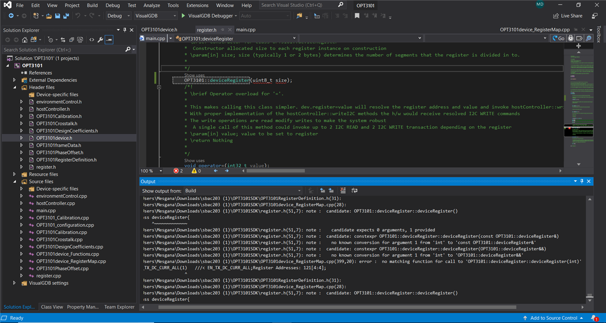Click the yellow warnings indicator showing 0
606x323 pixels.
(196, 171)
